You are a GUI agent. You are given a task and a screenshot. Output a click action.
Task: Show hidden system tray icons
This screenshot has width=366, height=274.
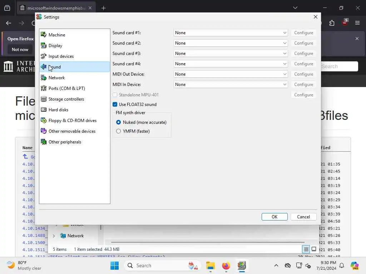276,265
